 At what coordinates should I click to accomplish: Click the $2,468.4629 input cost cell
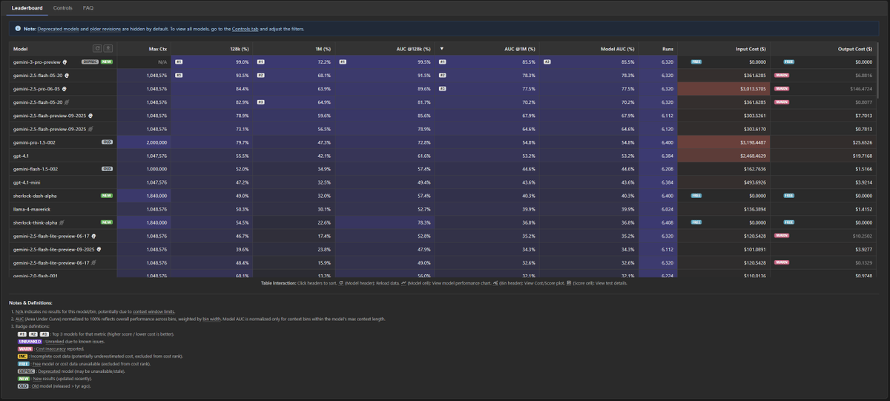tap(724, 155)
